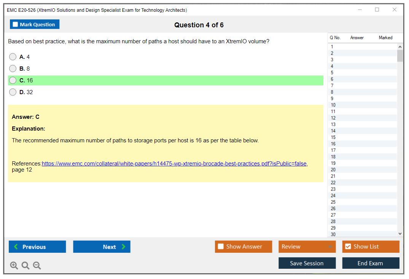Jump to question 10 in list
Viewport: 409px width, 279px height.
tap(333, 105)
